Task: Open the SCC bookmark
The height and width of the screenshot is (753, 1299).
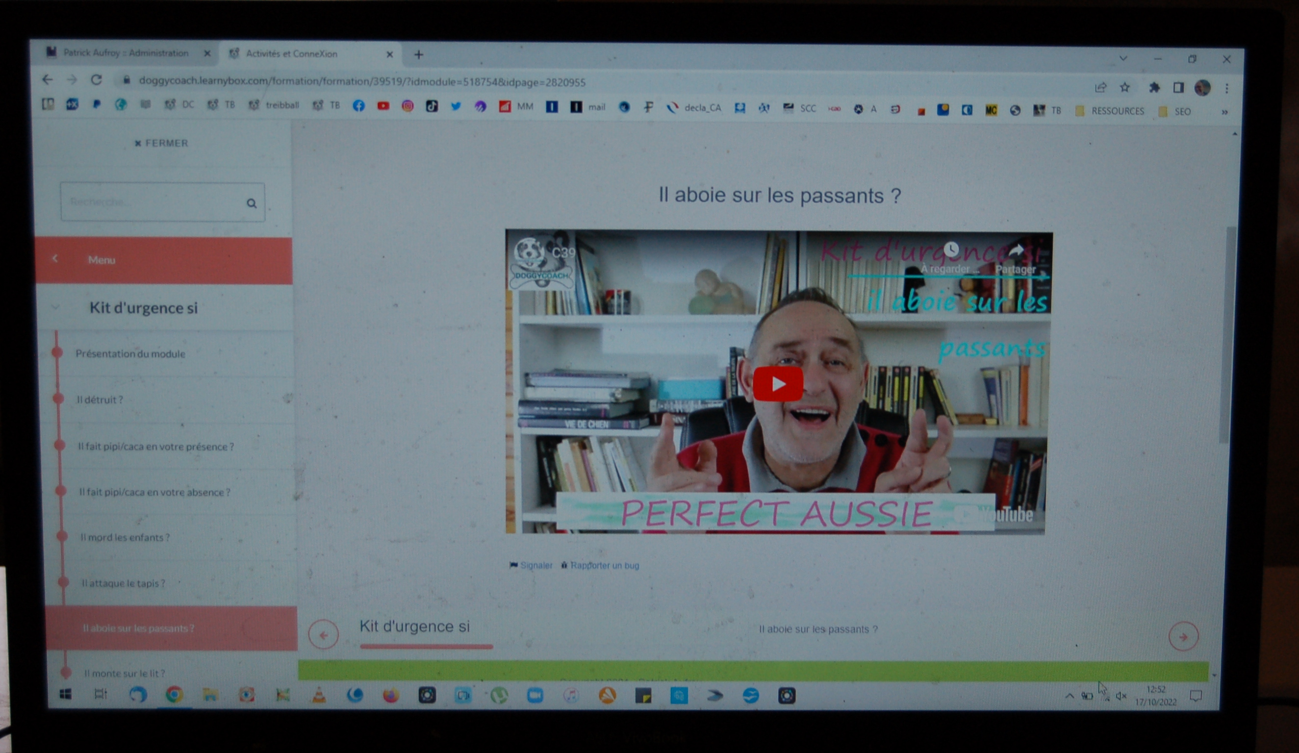Action: (799, 108)
